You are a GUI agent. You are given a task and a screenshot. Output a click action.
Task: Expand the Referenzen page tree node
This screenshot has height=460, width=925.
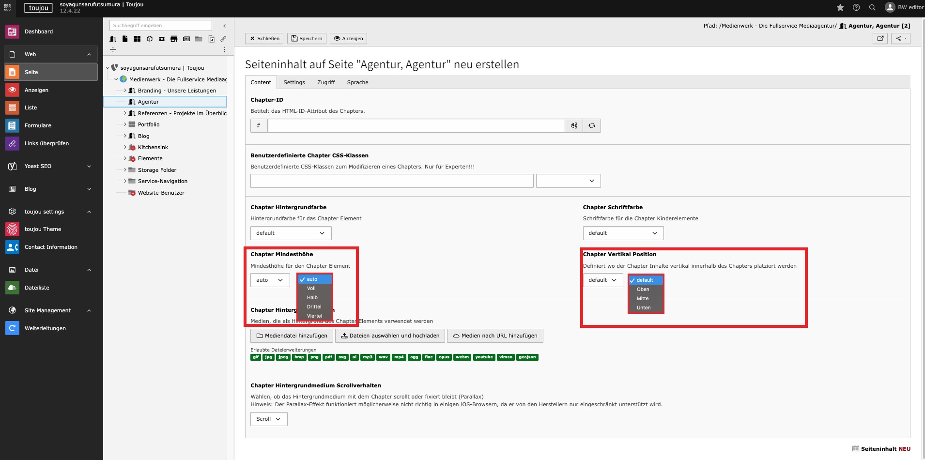(x=125, y=113)
